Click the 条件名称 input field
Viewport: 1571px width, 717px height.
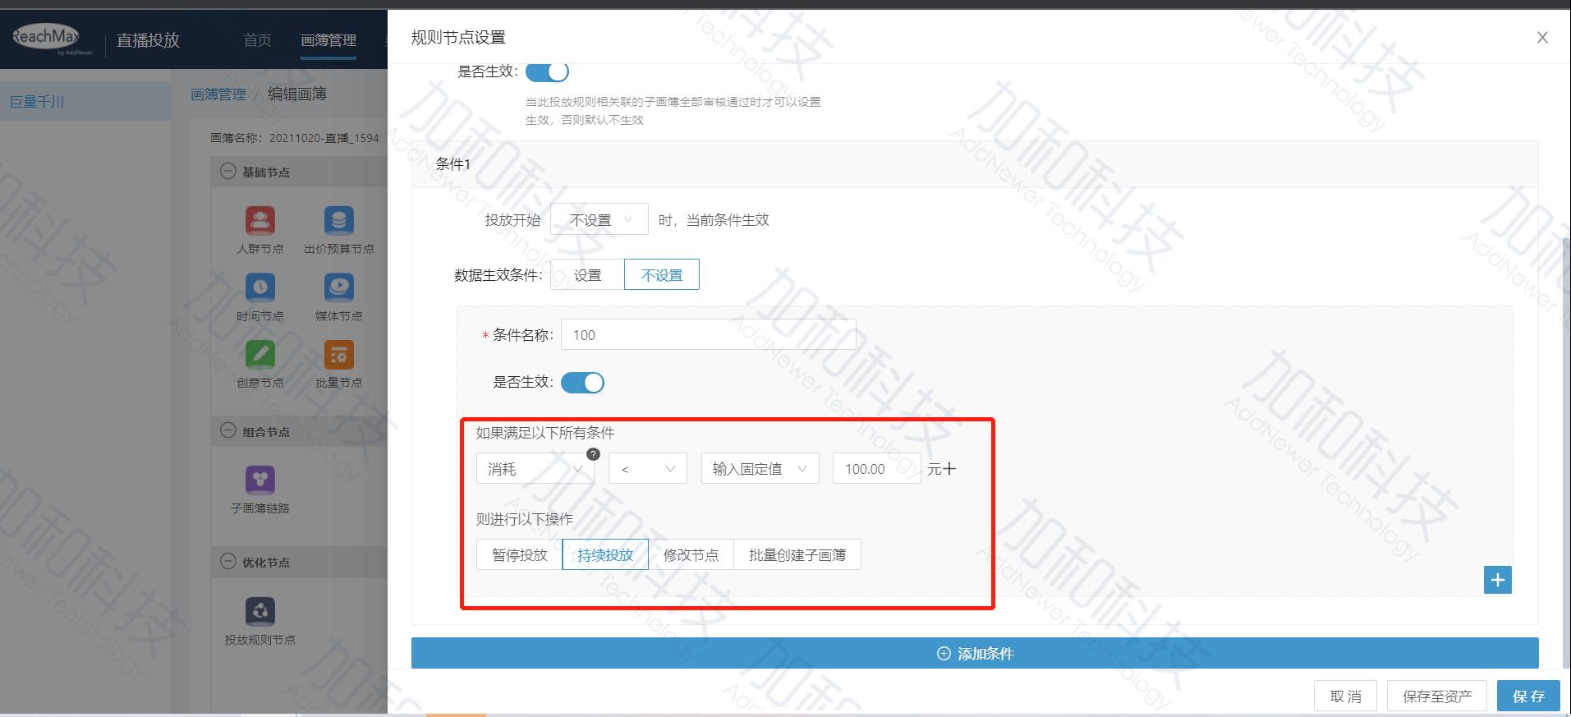point(709,335)
